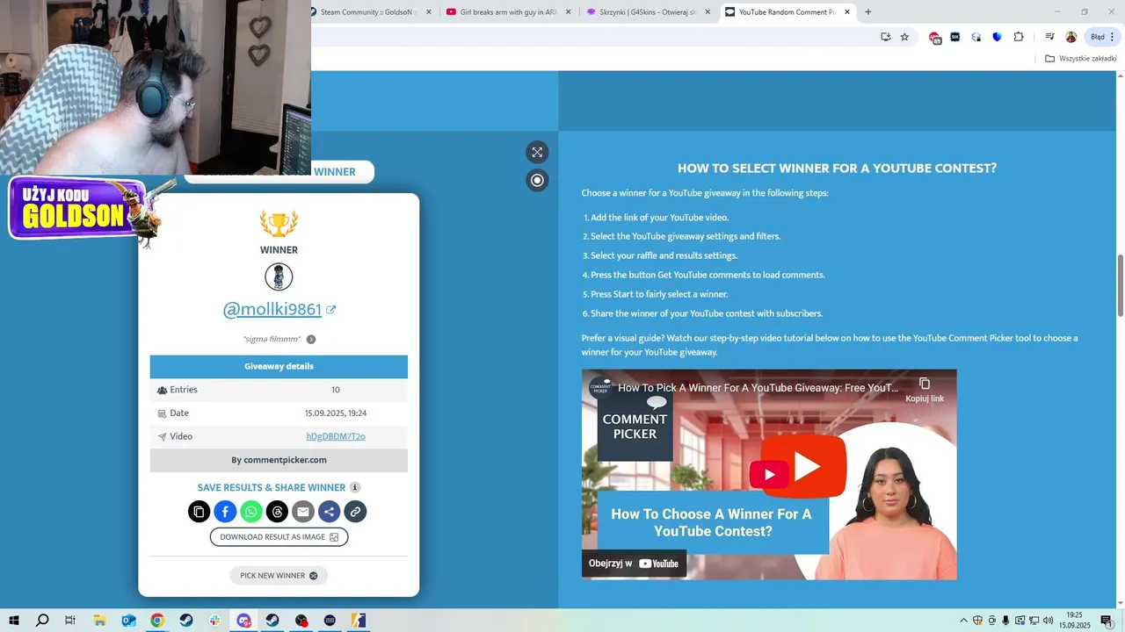Viewport: 1125px width, 632px height.
Task: Send the winner result by email
Action: pyautogui.click(x=303, y=512)
